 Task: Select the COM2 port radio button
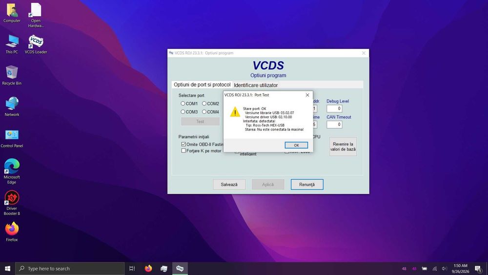pos(204,104)
